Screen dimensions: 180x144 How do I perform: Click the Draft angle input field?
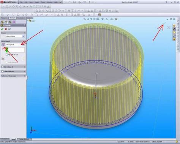(x=14, y=59)
